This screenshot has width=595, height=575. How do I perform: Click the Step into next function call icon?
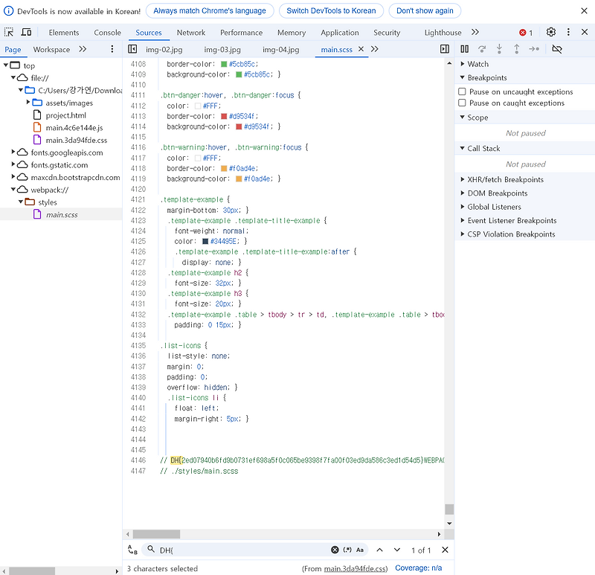pos(500,48)
